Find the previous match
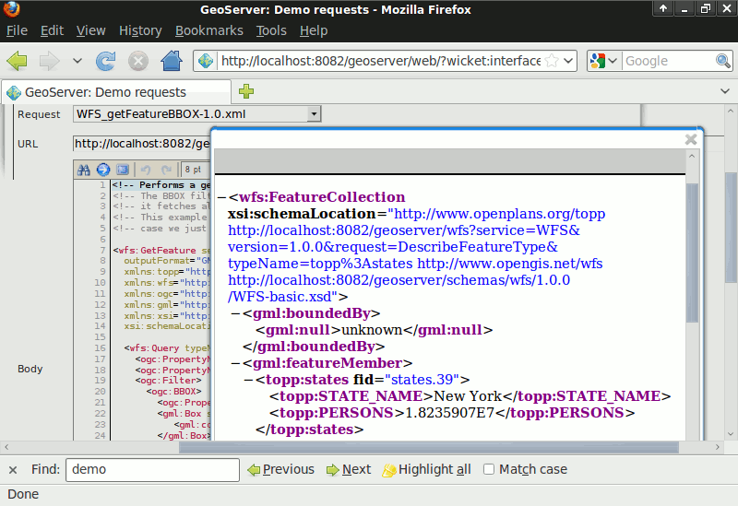Screen dimensions: 738x506 pyautogui.click(x=281, y=469)
